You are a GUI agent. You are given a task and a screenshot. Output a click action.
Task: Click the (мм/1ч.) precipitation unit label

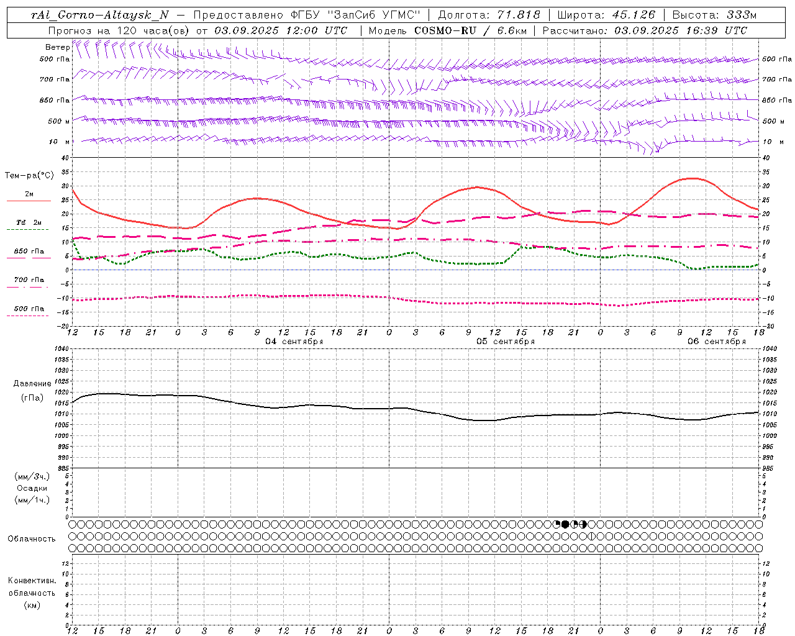[x=32, y=500]
